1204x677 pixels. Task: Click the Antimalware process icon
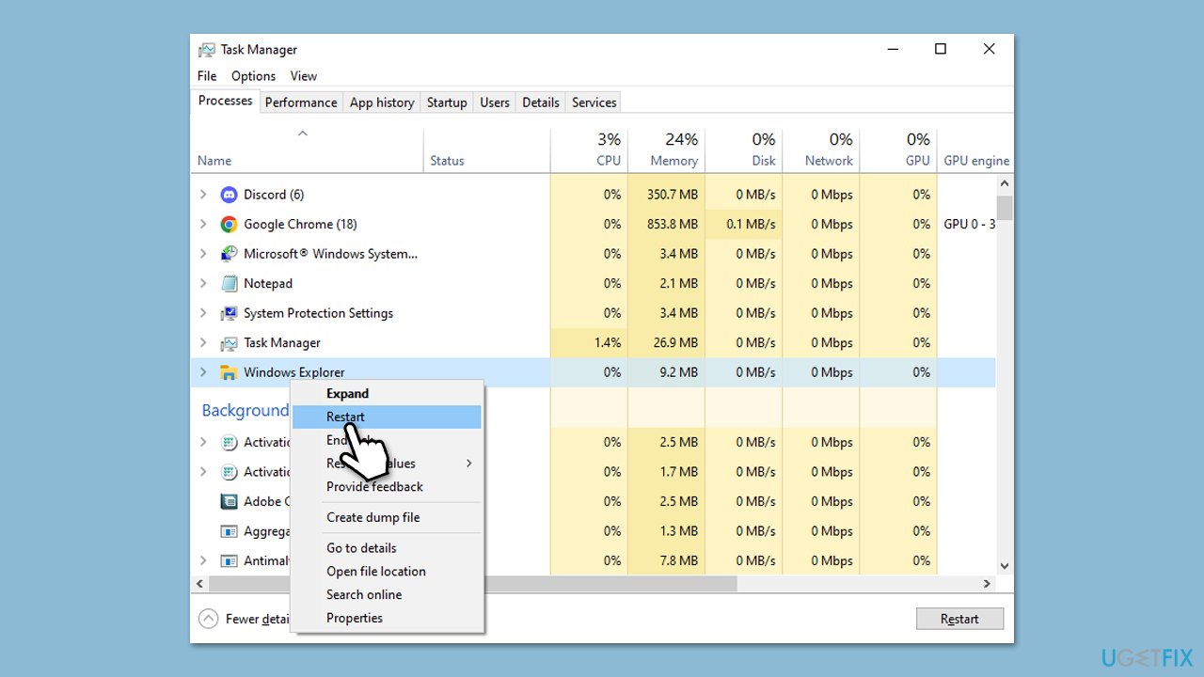pyautogui.click(x=229, y=560)
